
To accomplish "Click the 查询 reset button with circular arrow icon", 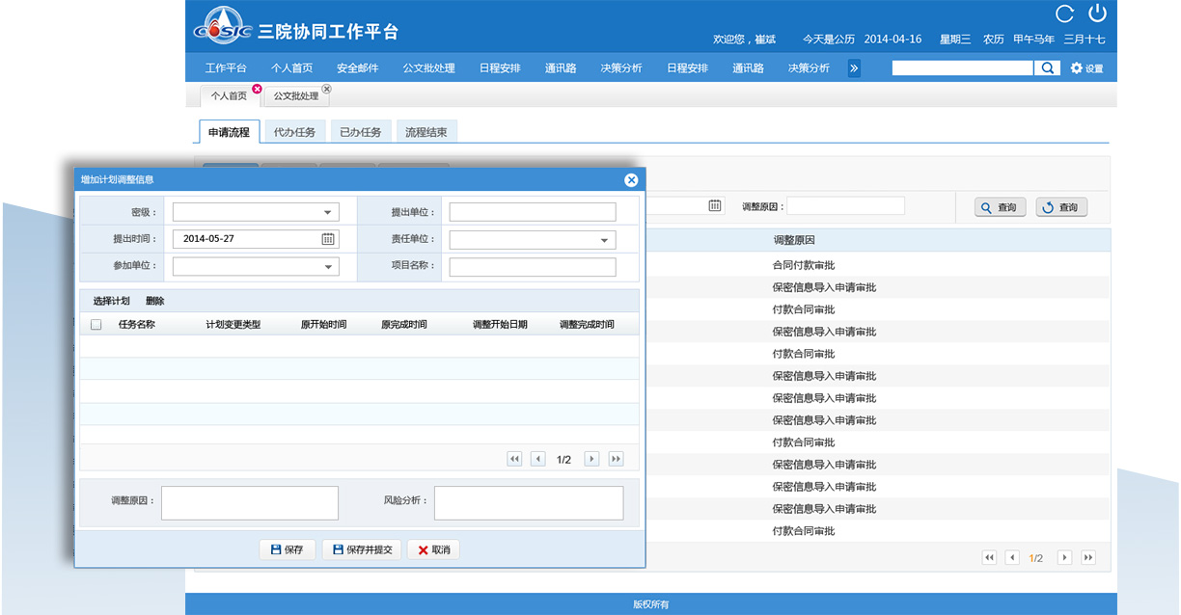I will [1060, 206].
